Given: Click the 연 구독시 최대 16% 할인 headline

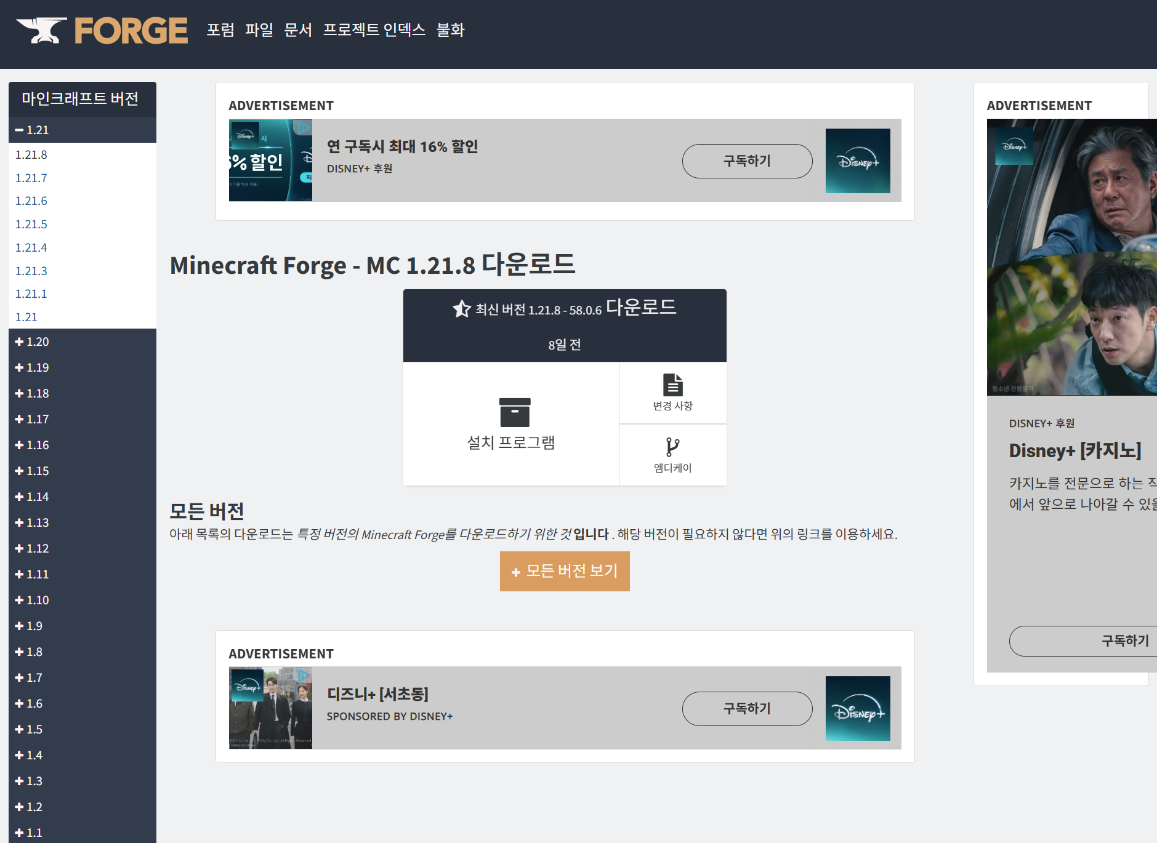Looking at the screenshot, I should coord(403,146).
